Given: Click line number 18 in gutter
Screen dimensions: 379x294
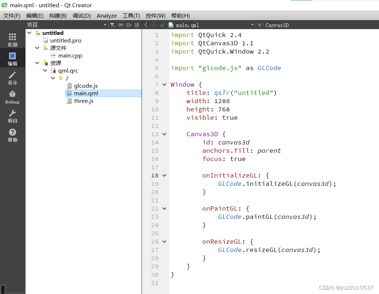Looking at the screenshot, I should 155,175.
